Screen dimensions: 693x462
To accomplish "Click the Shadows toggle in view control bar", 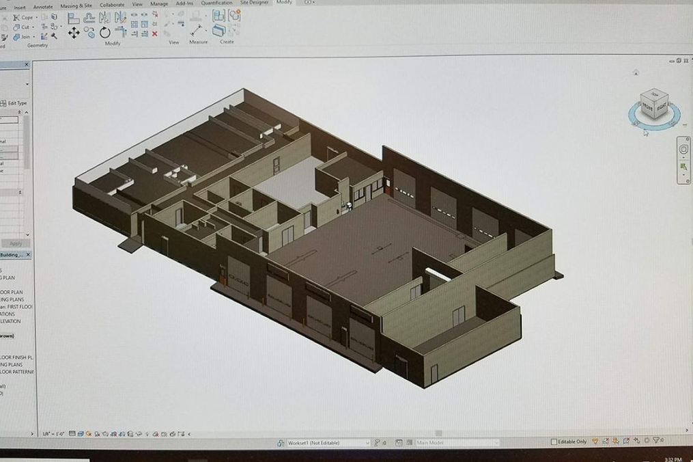I will click(98, 432).
